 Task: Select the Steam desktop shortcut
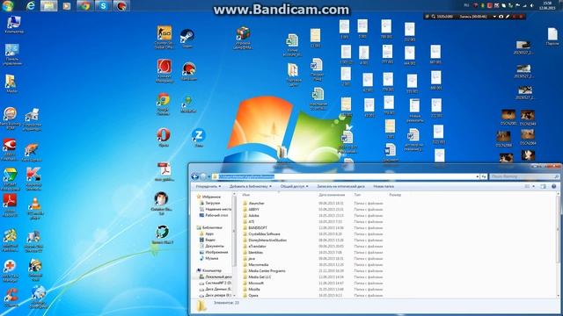pyautogui.click(x=187, y=39)
